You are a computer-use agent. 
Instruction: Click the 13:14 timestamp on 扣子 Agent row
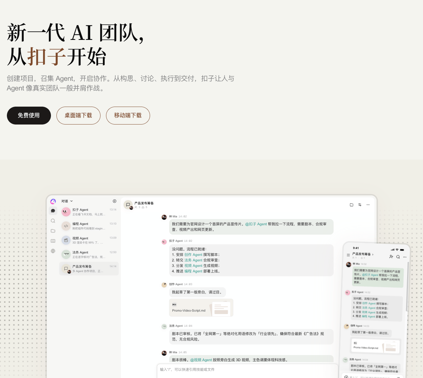(x=113, y=209)
